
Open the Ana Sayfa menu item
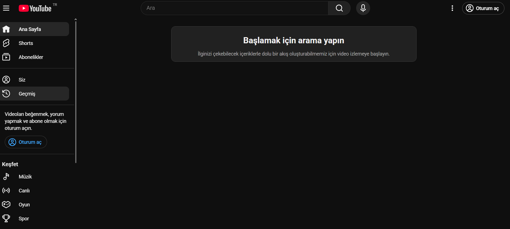[x=34, y=29]
